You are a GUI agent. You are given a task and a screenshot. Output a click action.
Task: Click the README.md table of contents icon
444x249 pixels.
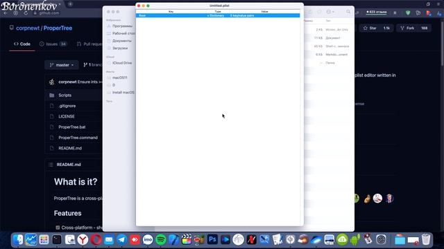(x=51, y=165)
